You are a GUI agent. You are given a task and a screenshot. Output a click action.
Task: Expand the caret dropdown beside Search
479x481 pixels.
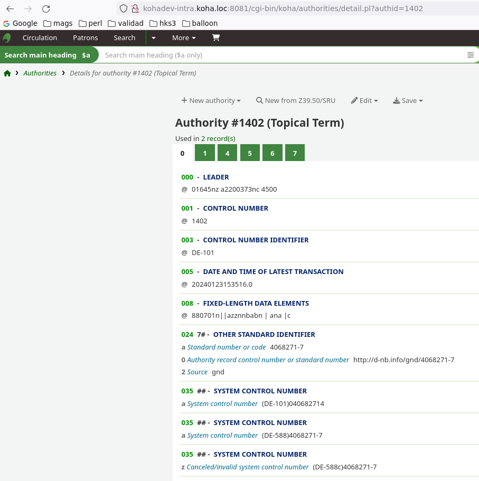(x=154, y=38)
